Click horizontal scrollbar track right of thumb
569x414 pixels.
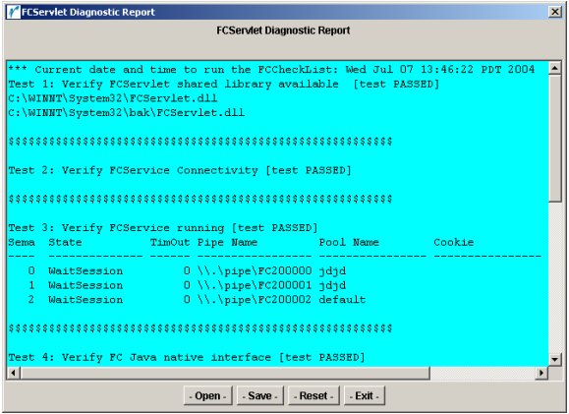click(483, 373)
